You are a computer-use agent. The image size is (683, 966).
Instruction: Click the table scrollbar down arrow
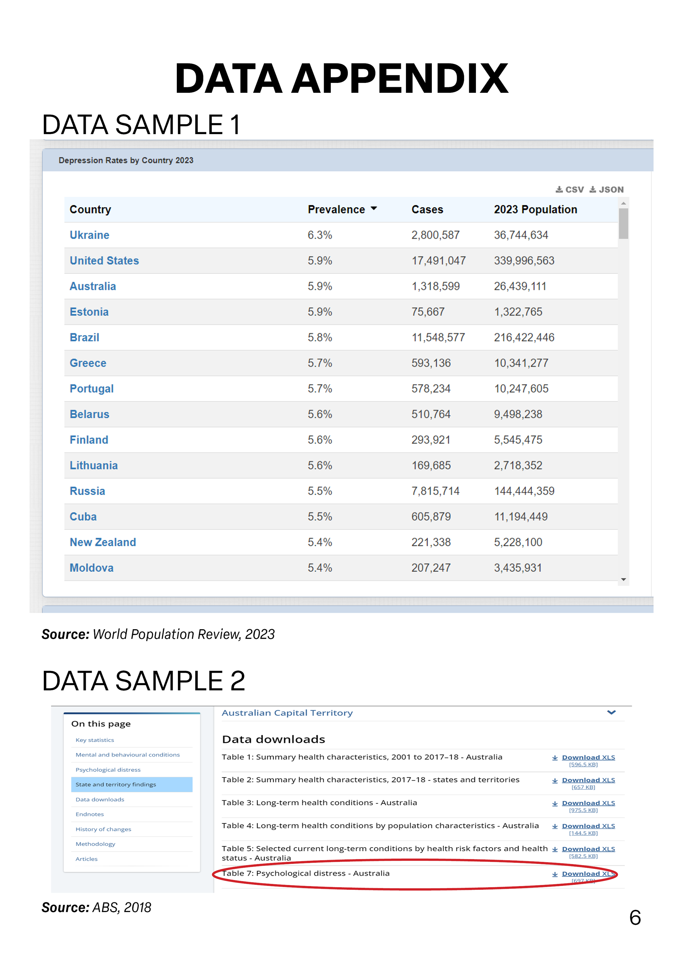pyautogui.click(x=624, y=580)
